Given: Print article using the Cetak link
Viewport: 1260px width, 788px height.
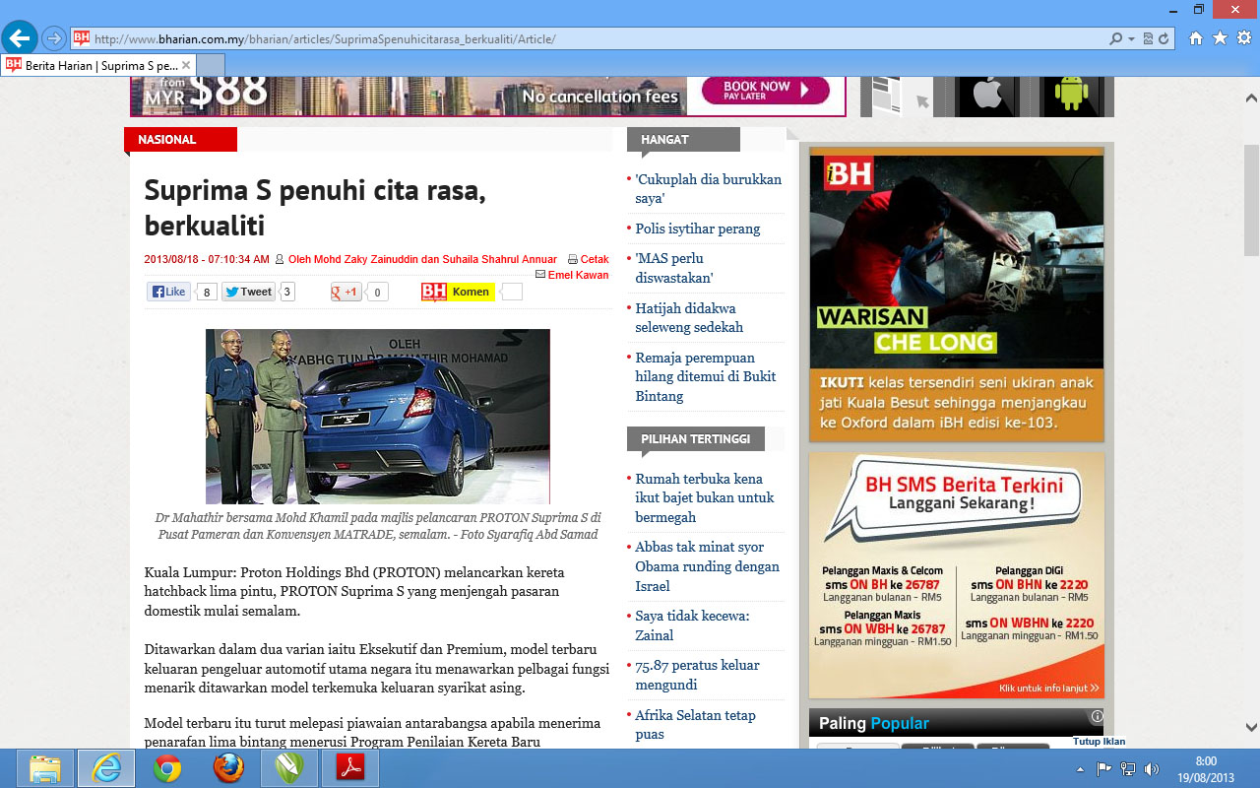Looking at the screenshot, I should pyautogui.click(x=588, y=260).
